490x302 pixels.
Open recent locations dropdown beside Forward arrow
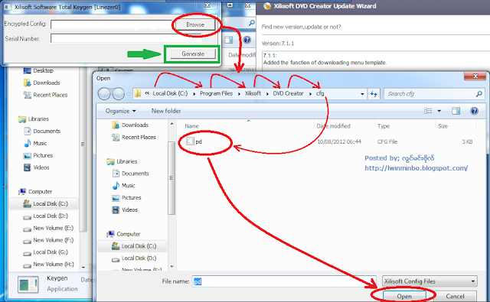[129, 94]
